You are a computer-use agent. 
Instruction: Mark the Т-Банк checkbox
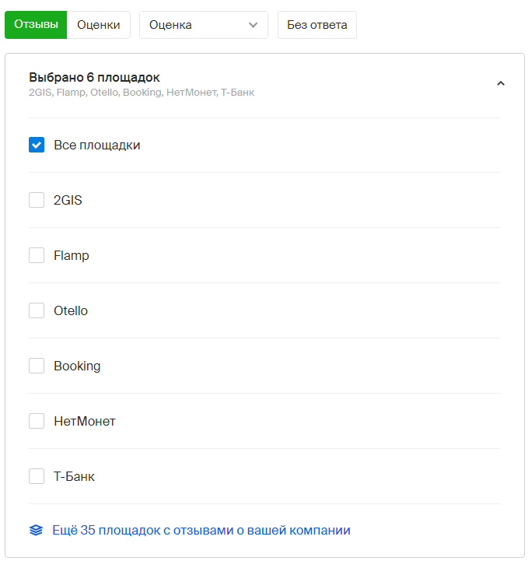37,476
